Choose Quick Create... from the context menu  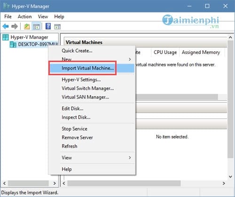point(92,51)
